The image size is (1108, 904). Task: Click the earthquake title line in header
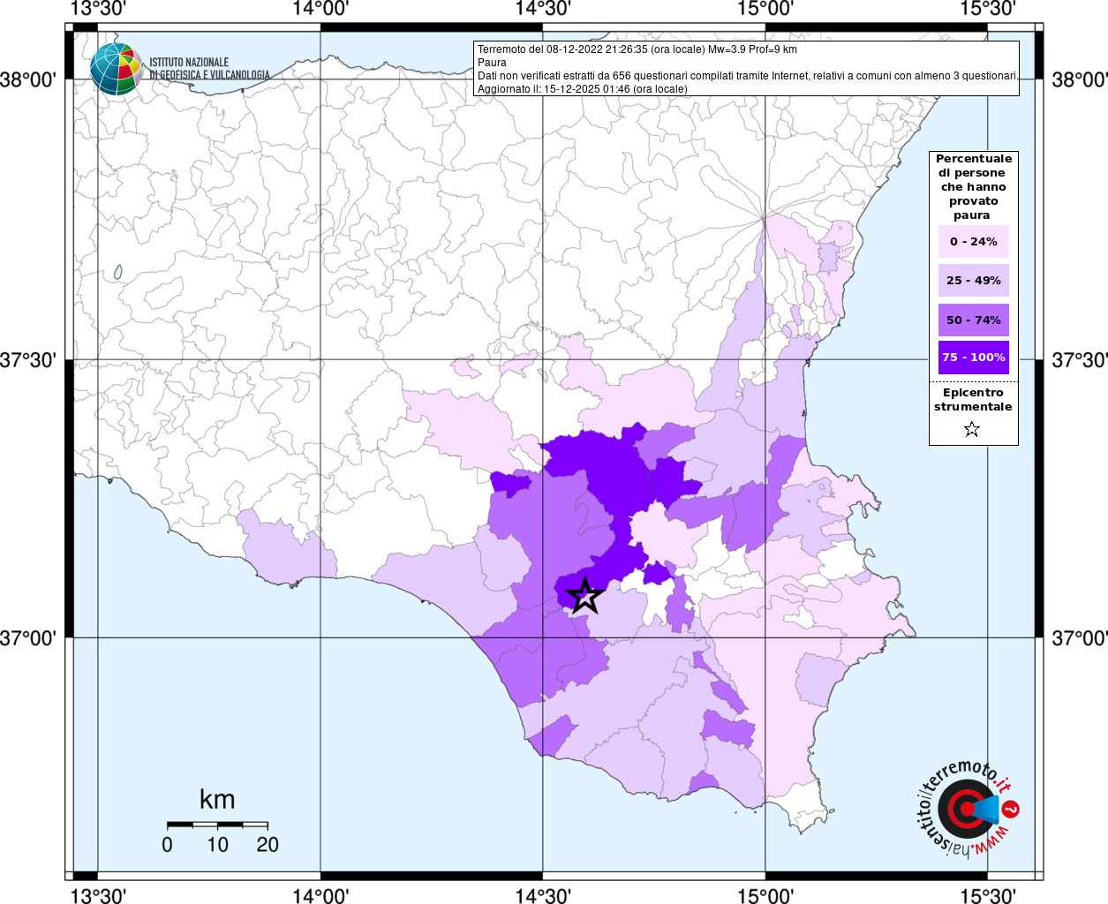coord(637,49)
